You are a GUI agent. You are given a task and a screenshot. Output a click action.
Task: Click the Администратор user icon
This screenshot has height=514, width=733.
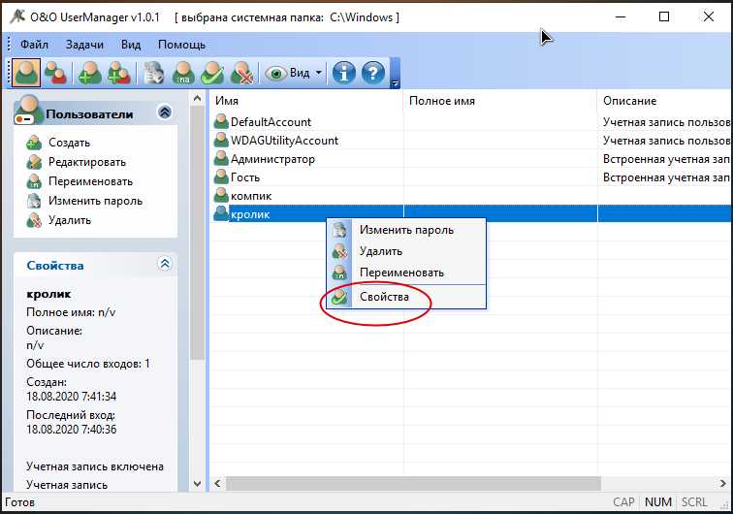click(221, 158)
